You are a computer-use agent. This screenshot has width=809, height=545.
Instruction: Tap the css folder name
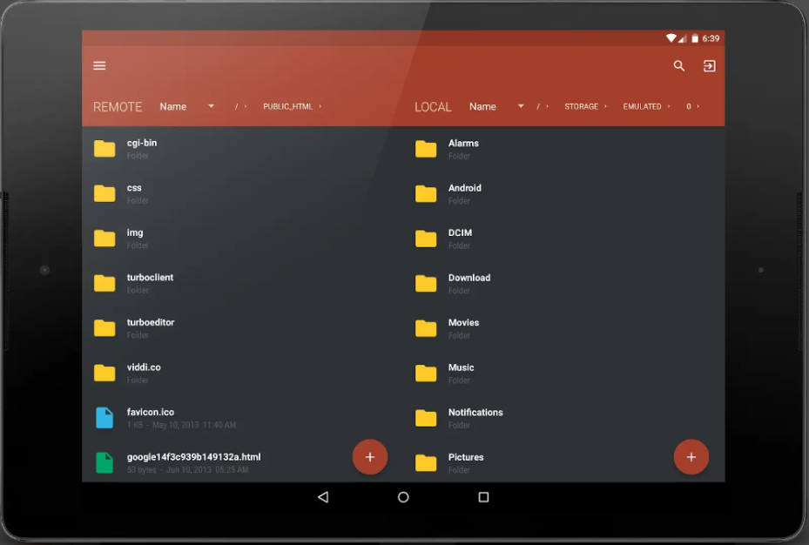(134, 188)
